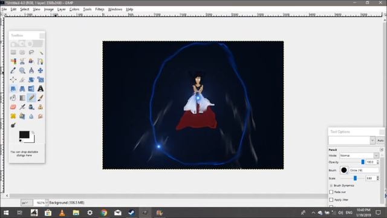Select the Crop tool
387x218 pixels.
22,79
